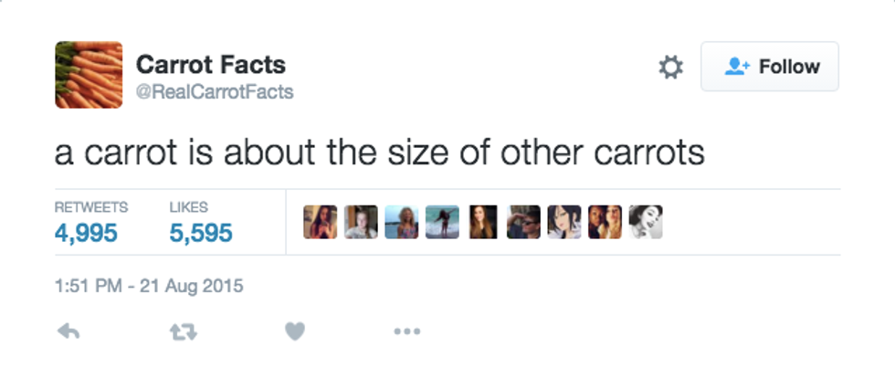
Task: Open the blonde woman at beach avatar
Action: pos(402,222)
